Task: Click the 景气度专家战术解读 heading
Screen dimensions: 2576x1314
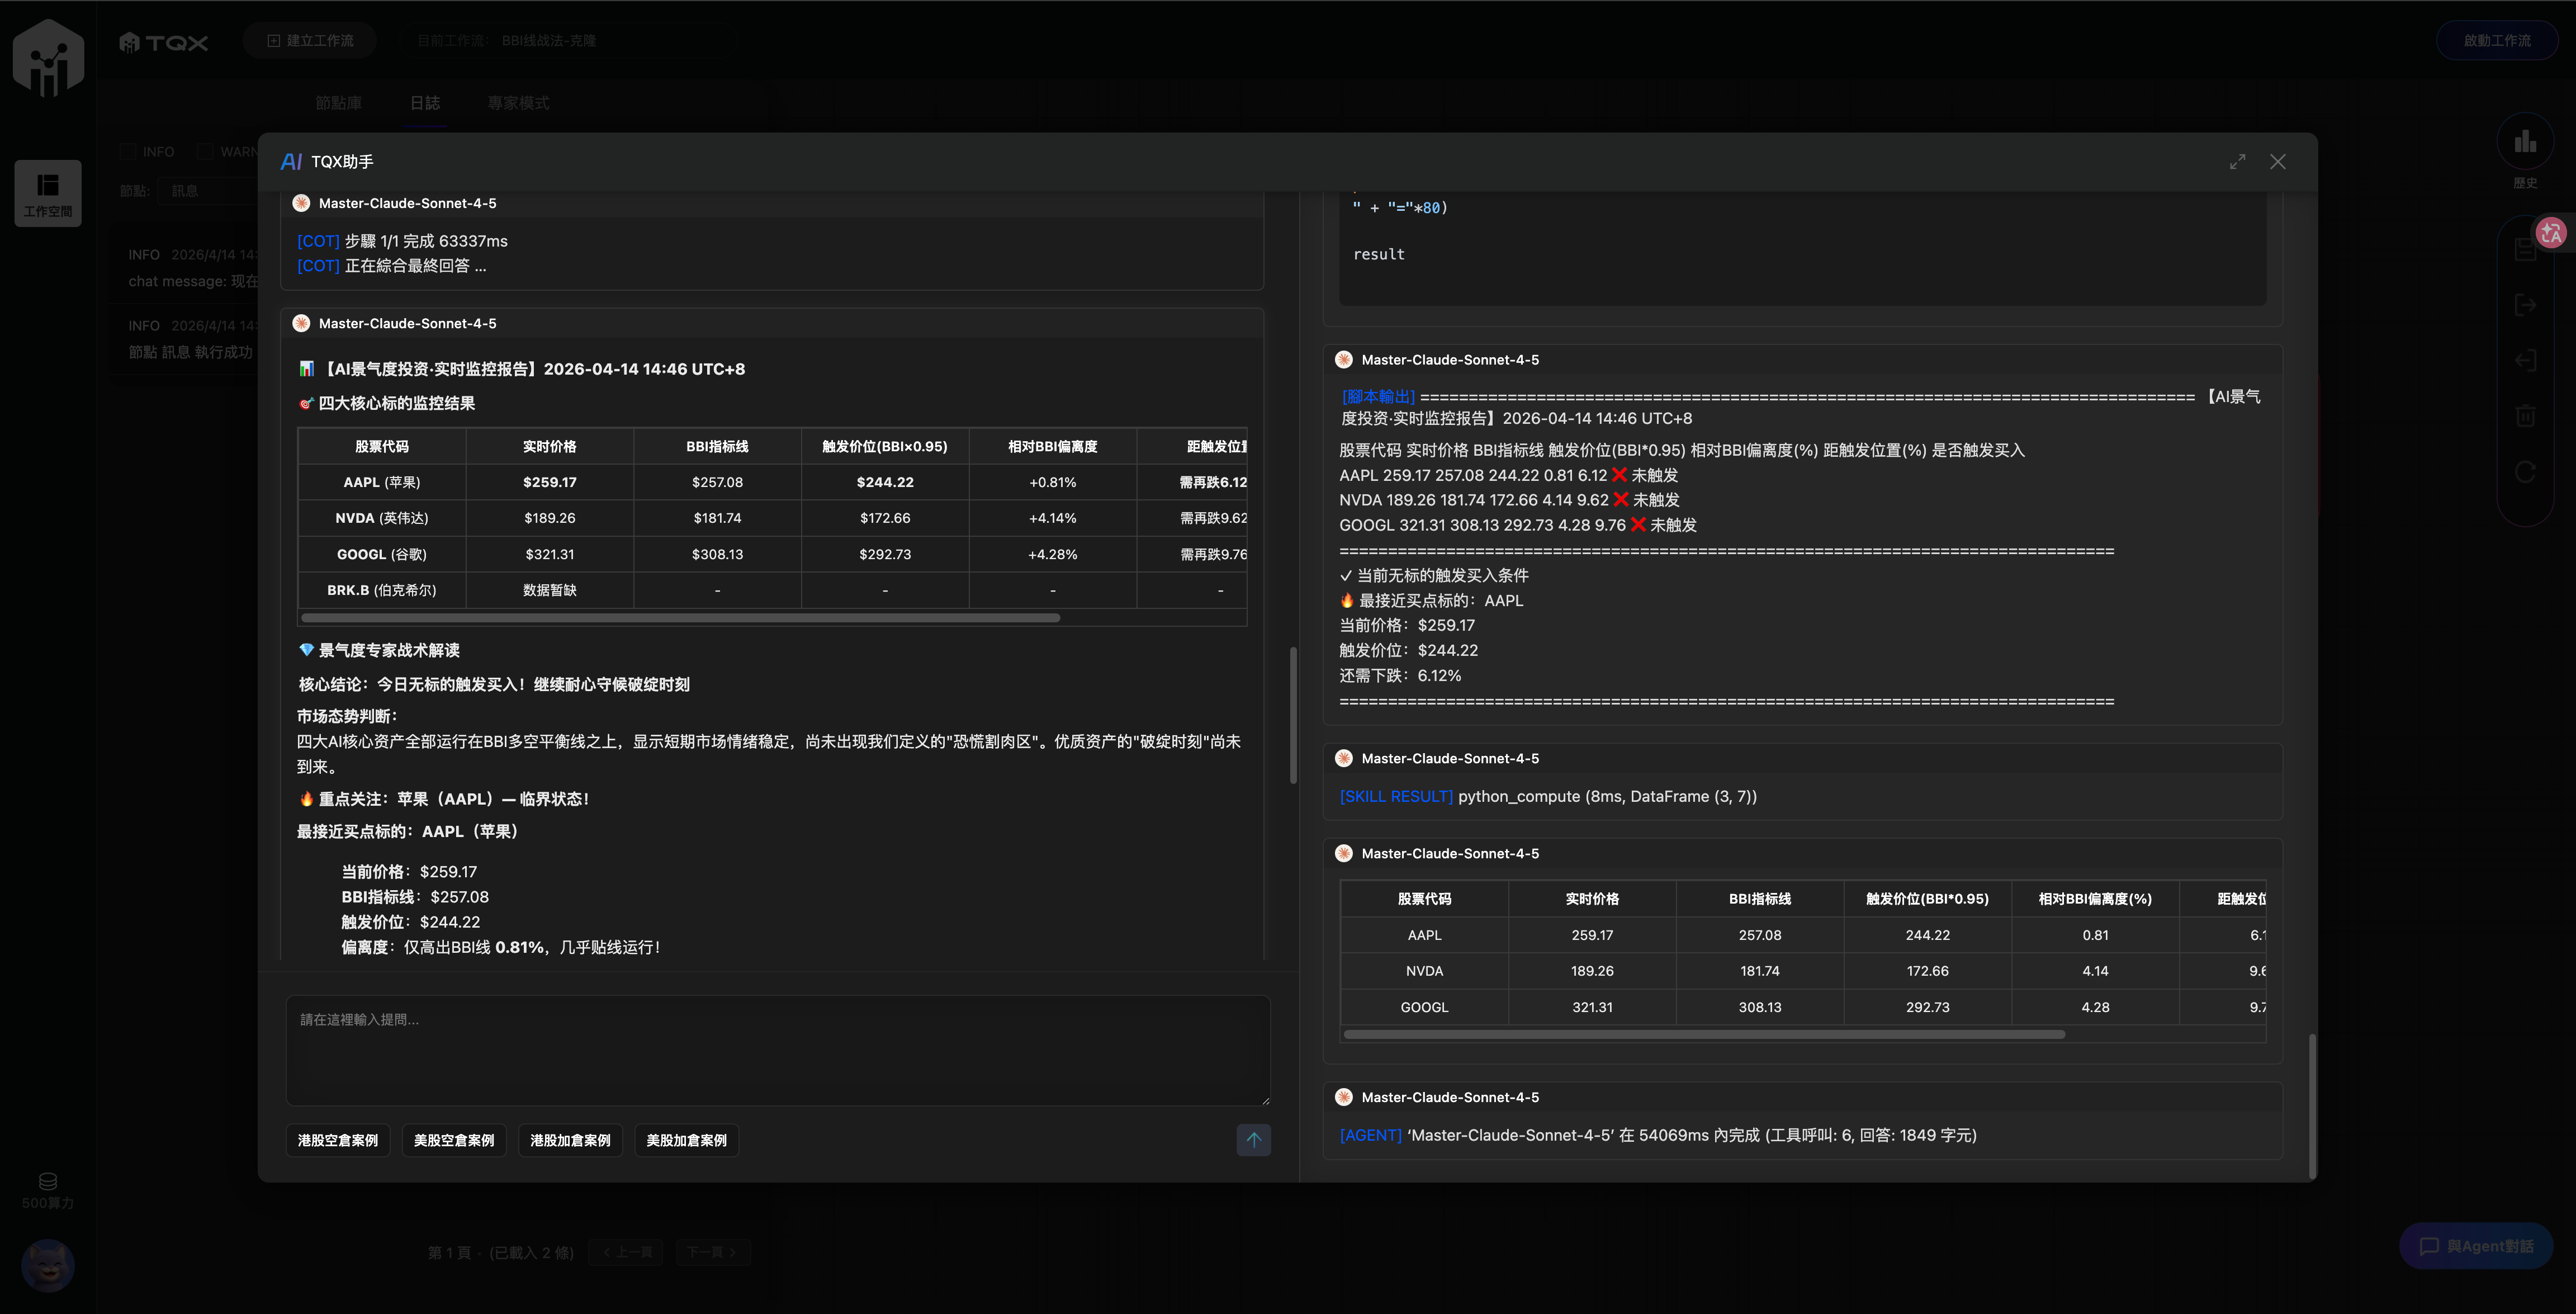Action: 389,651
